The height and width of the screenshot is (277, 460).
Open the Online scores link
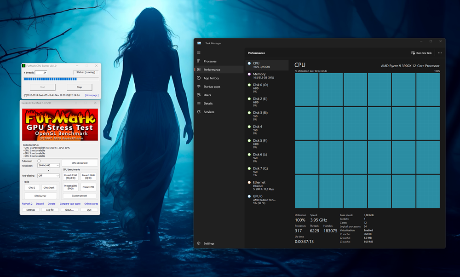(x=91, y=204)
